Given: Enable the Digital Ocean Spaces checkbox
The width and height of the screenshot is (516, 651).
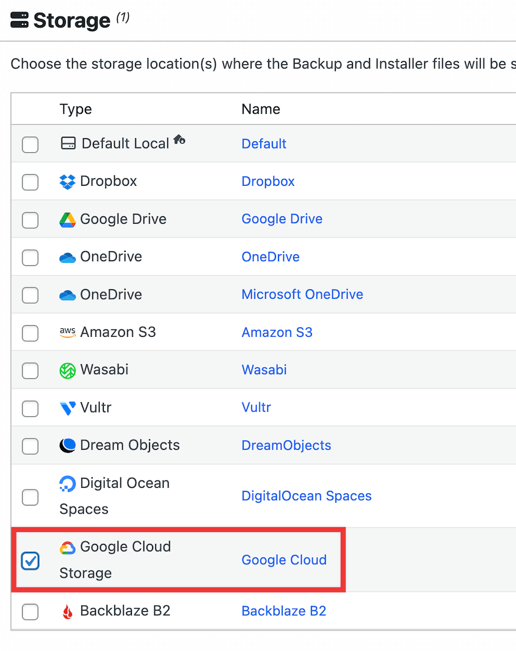Looking at the screenshot, I should (x=31, y=497).
